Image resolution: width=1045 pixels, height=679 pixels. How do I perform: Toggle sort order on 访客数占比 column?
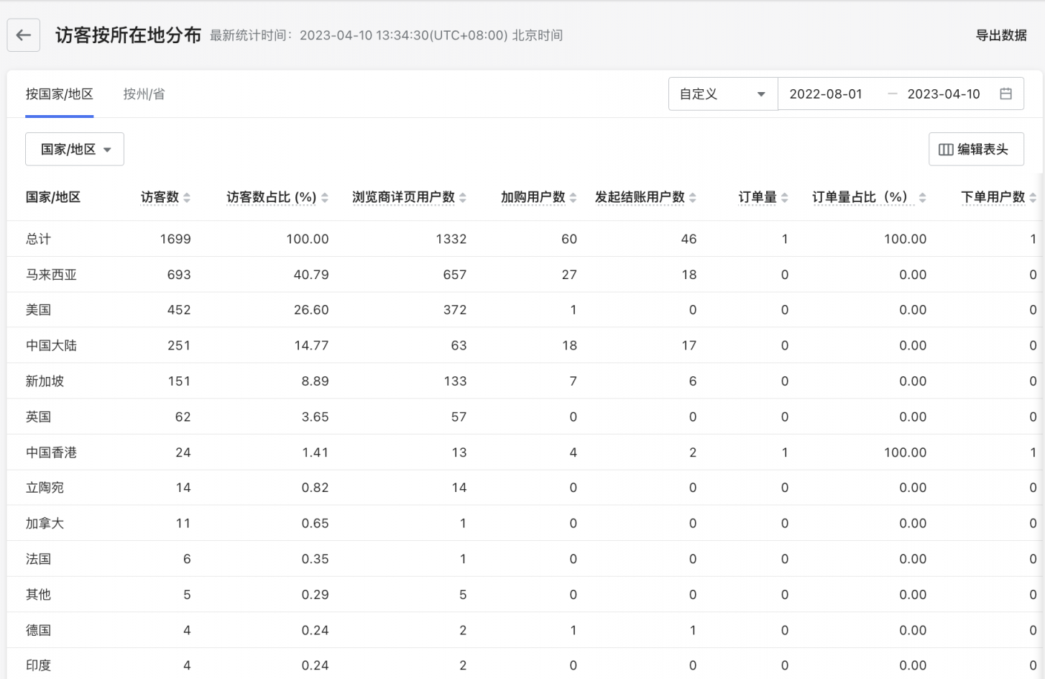pos(324,196)
